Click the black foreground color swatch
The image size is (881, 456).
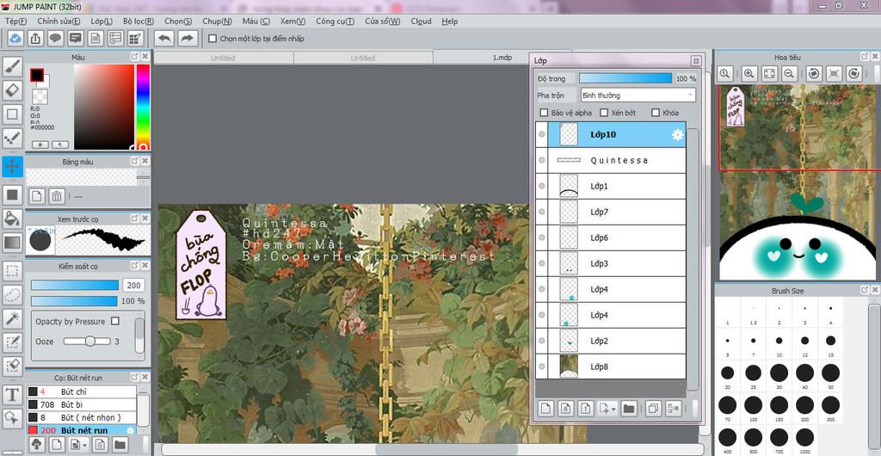[37, 75]
